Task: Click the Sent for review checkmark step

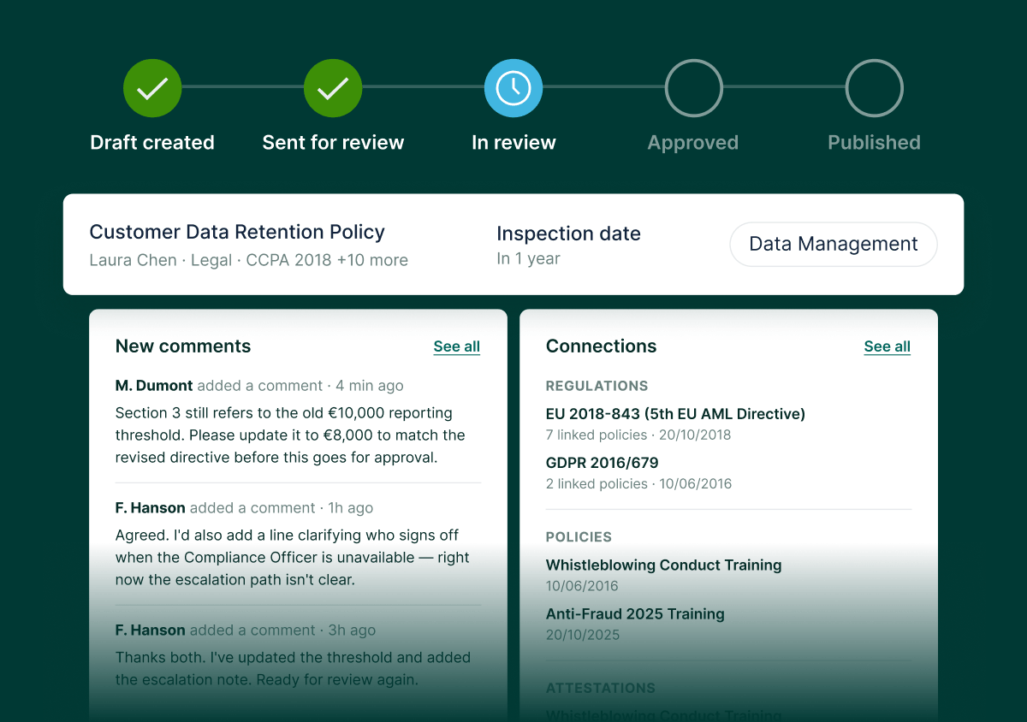Action: pyautogui.click(x=333, y=88)
